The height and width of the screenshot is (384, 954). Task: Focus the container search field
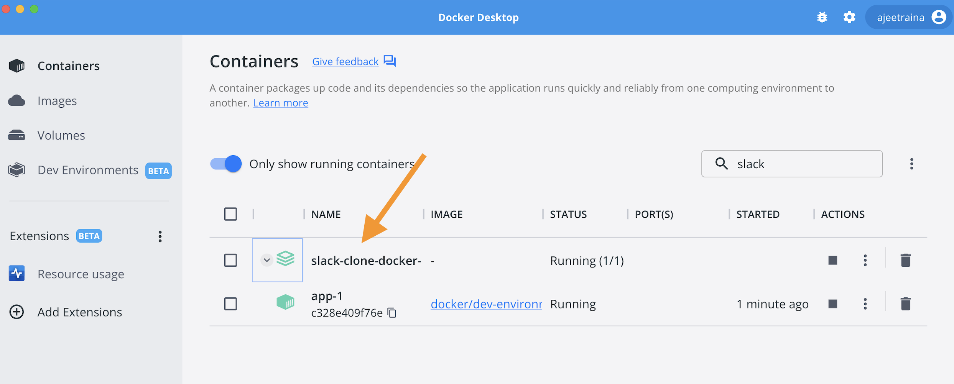coord(792,164)
